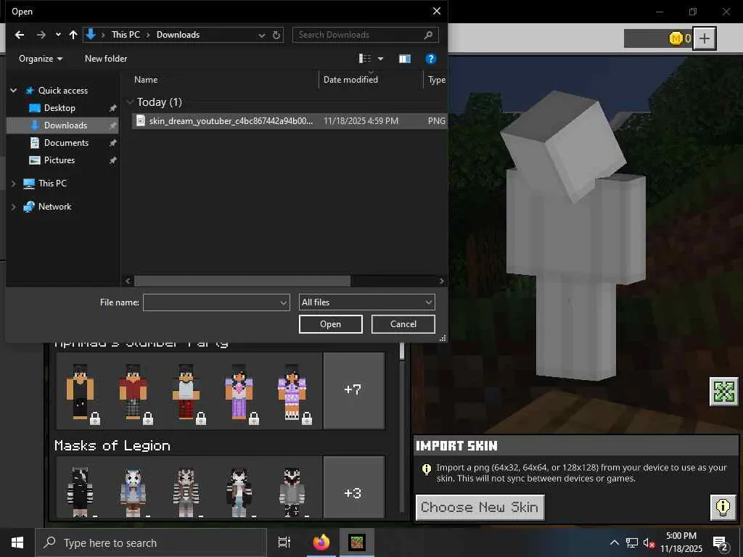
Task: Select Quick access in the navigation pane
Action: point(63,90)
